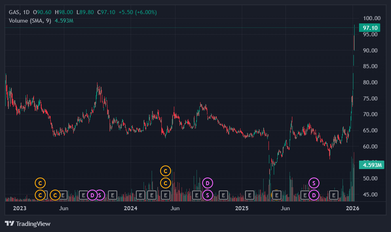Click the 2024 label on the time axis
This screenshot has height=232, width=391.
click(x=131, y=208)
